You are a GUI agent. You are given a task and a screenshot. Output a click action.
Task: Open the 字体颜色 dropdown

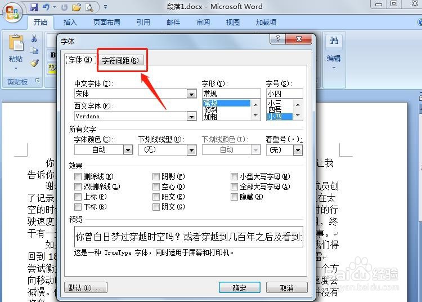[x=128, y=150]
